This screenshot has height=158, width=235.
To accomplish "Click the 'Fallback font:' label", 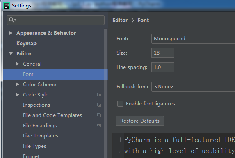I will (132, 87).
